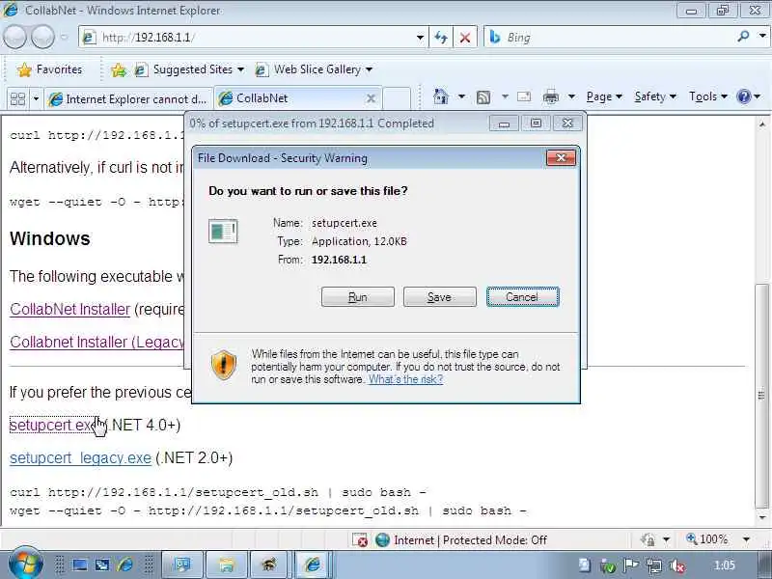Click the RSS Feeds toolbar icon

[x=483, y=97]
